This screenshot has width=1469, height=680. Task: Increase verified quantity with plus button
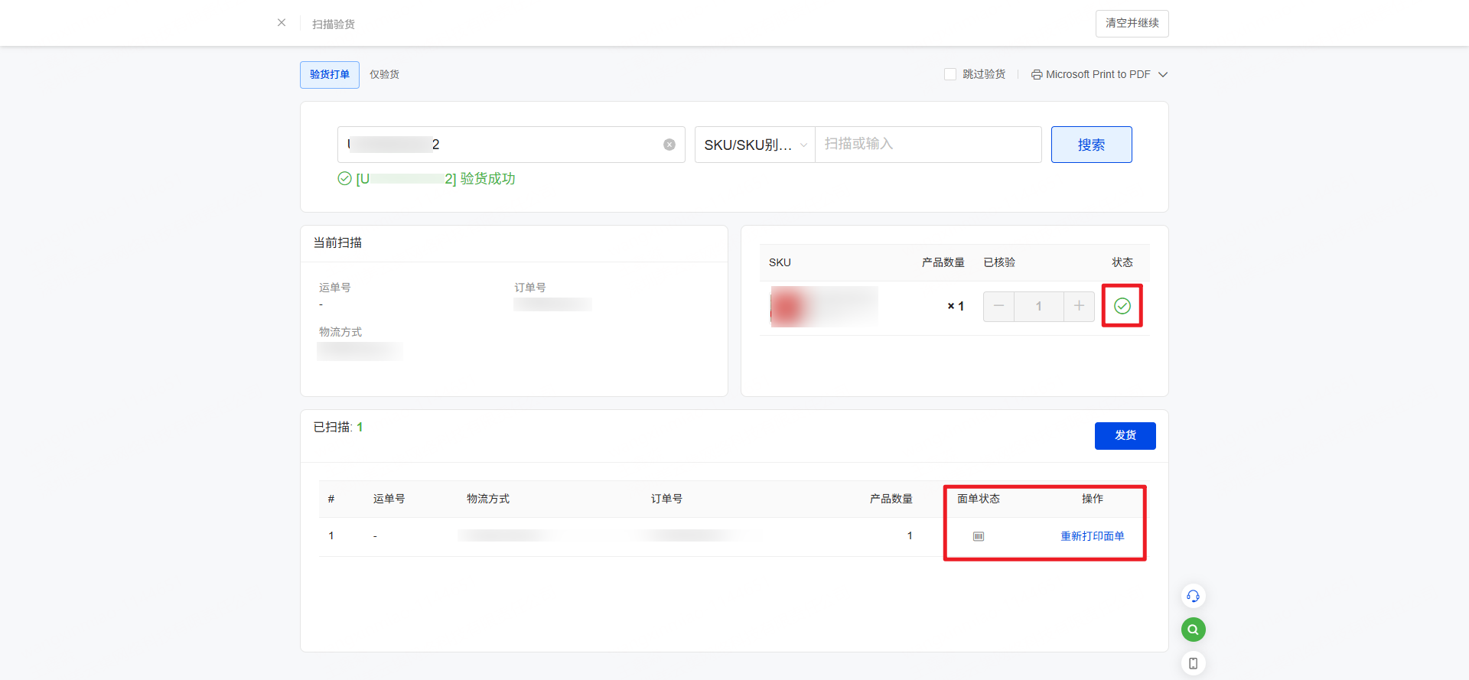pos(1079,306)
